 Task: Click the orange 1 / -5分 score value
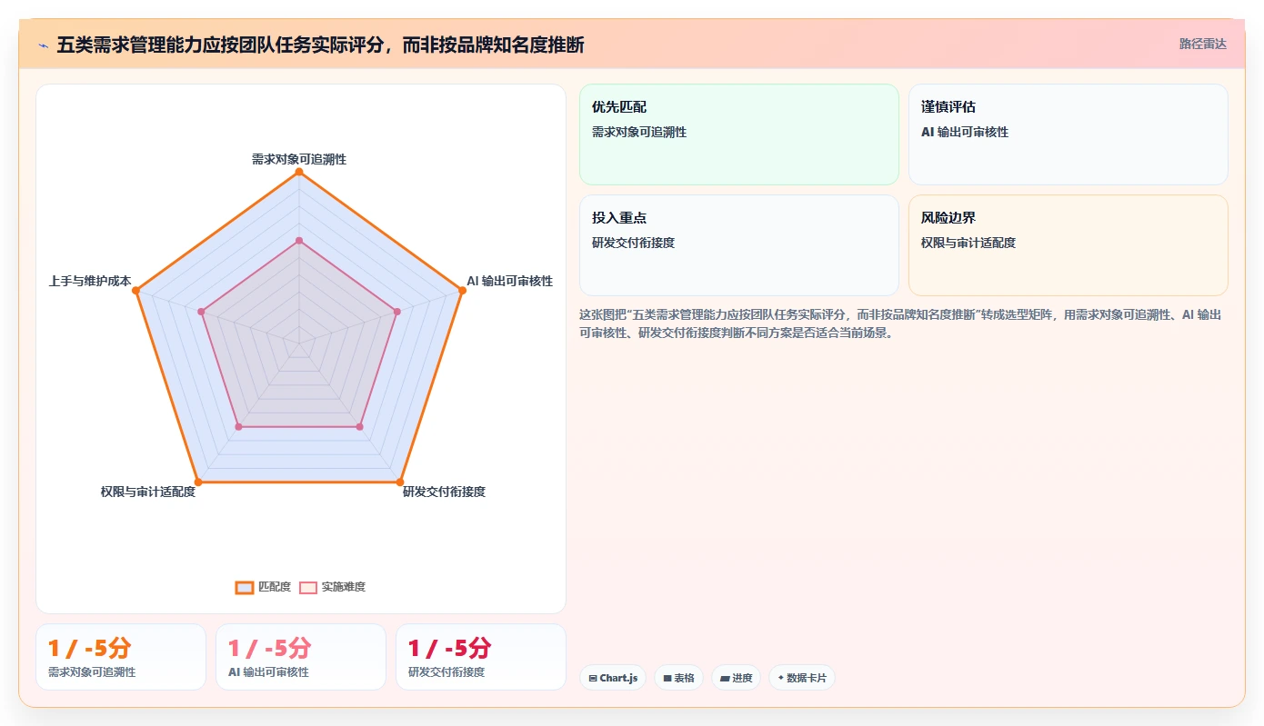[x=89, y=648]
